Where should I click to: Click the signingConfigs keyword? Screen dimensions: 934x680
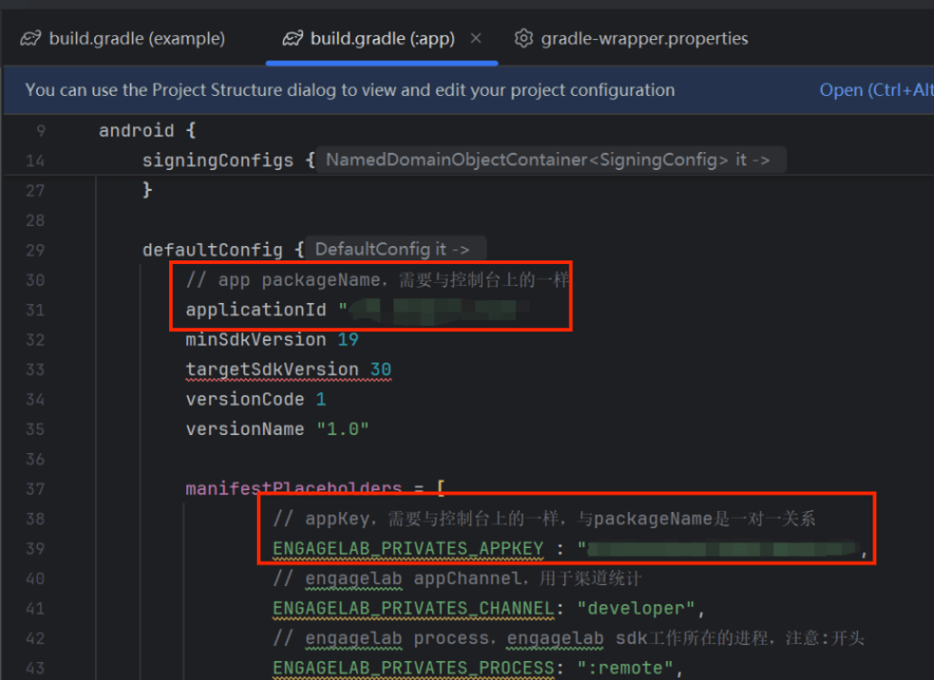217,160
